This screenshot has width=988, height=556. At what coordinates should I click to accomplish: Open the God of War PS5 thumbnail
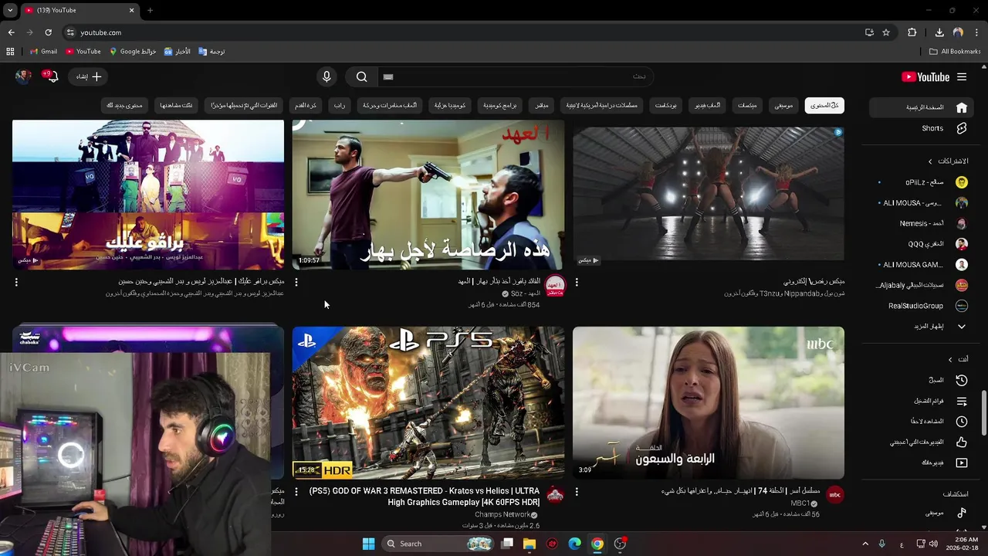pos(428,402)
